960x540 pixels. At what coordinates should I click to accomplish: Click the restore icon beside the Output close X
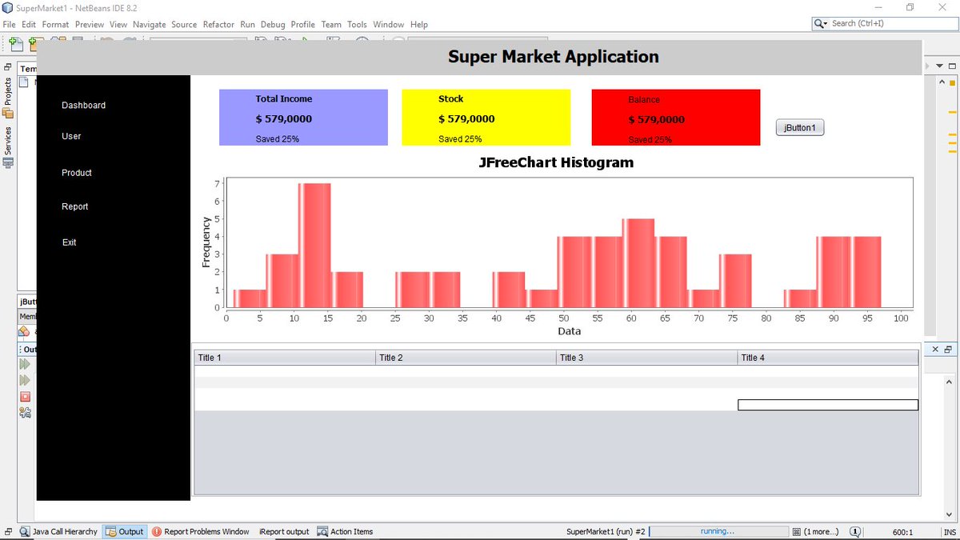coord(949,350)
